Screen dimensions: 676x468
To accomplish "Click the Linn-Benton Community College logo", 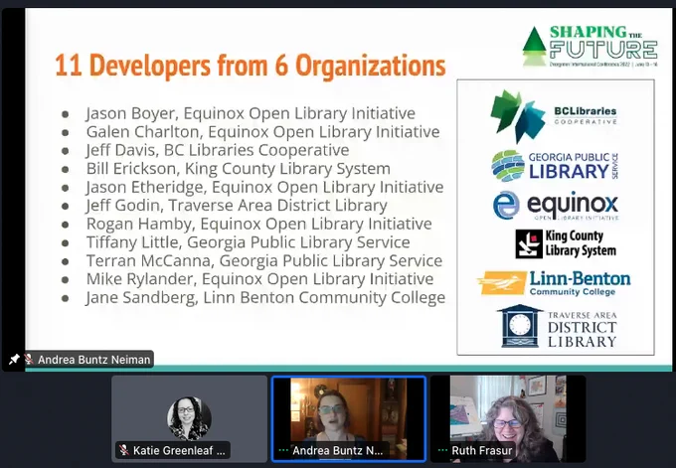I will click(554, 283).
